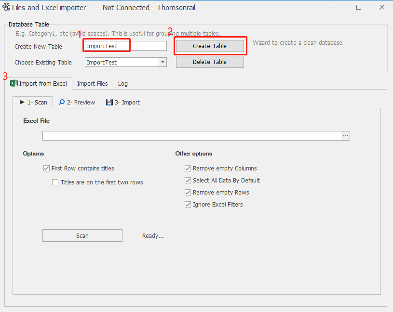Browse for Excel file with ellipsis button
Viewport: 393px width, 312px height.
[346, 136]
